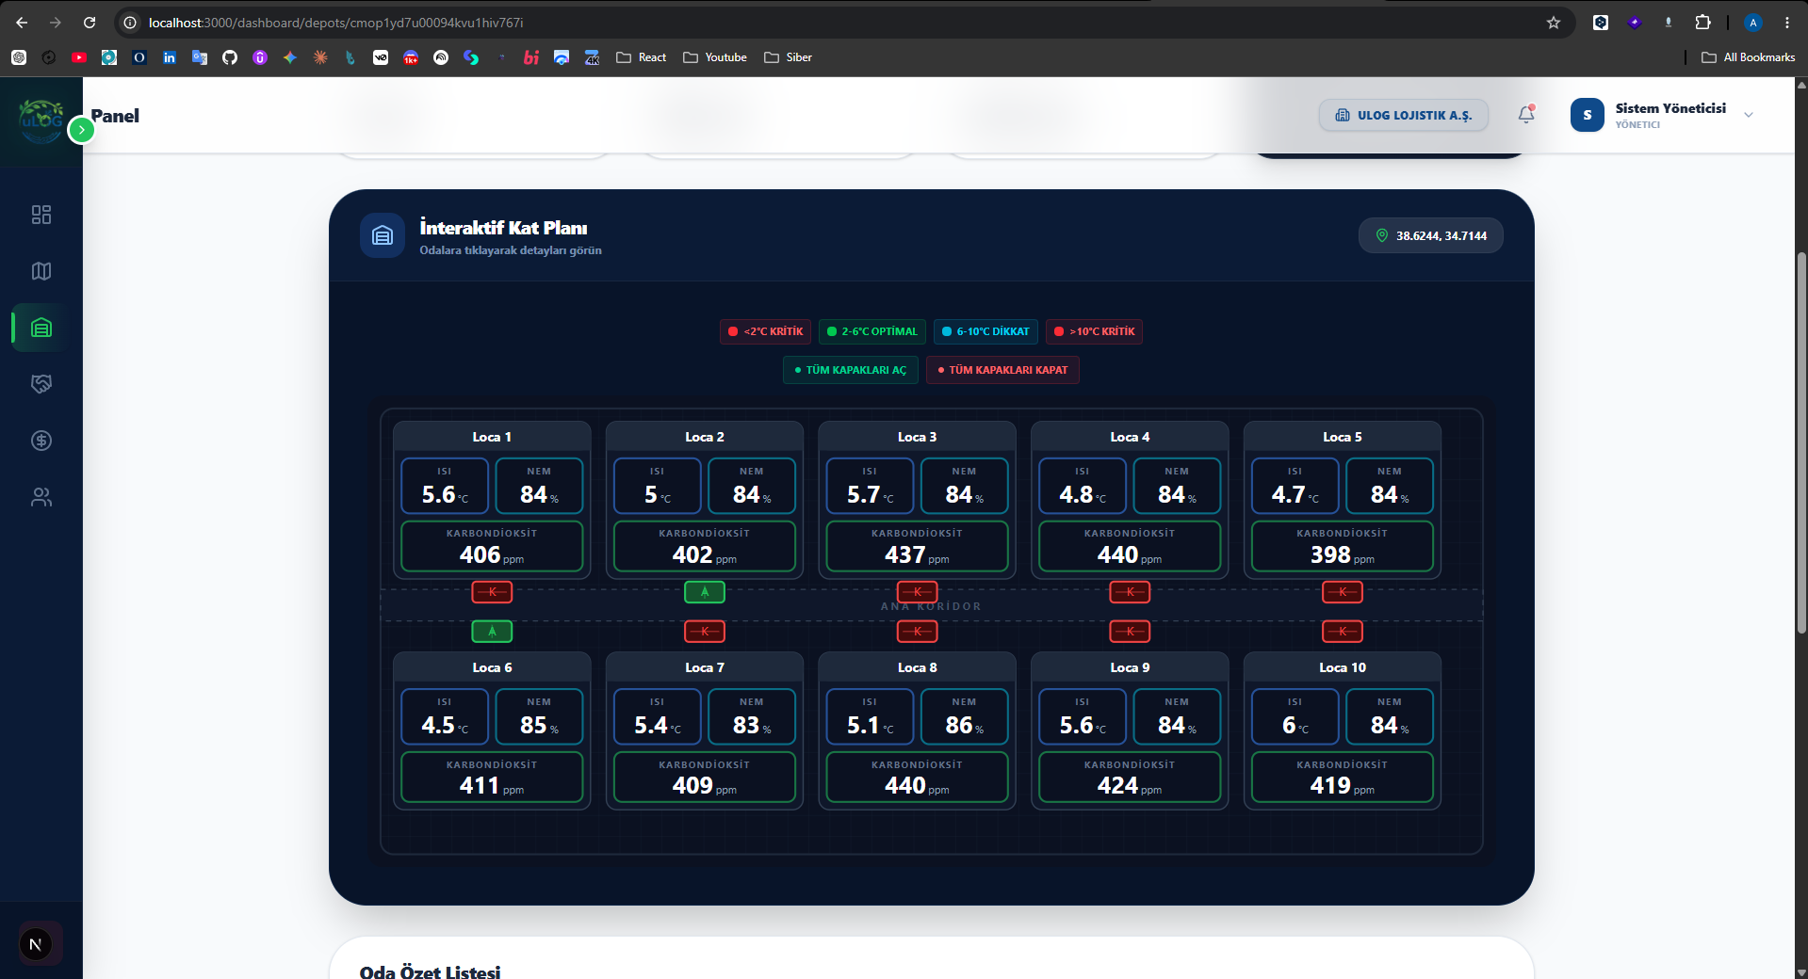Open the dollar finance icon in sidebar

tap(41, 441)
